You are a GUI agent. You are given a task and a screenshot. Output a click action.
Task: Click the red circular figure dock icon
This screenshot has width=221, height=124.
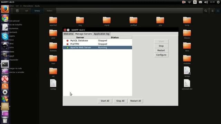click(5, 79)
